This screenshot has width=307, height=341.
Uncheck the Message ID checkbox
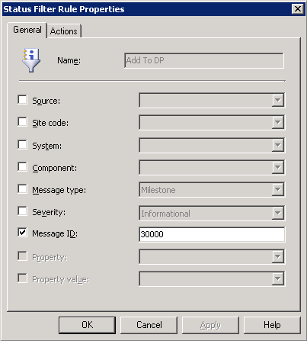[22, 233]
